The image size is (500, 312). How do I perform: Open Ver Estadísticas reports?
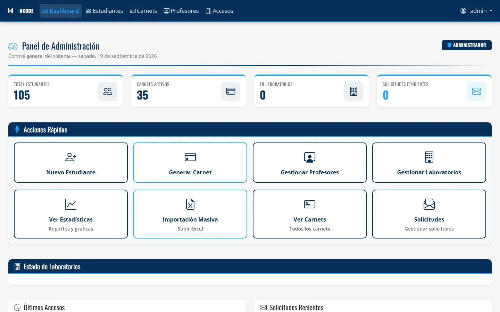[x=71, y=214]
